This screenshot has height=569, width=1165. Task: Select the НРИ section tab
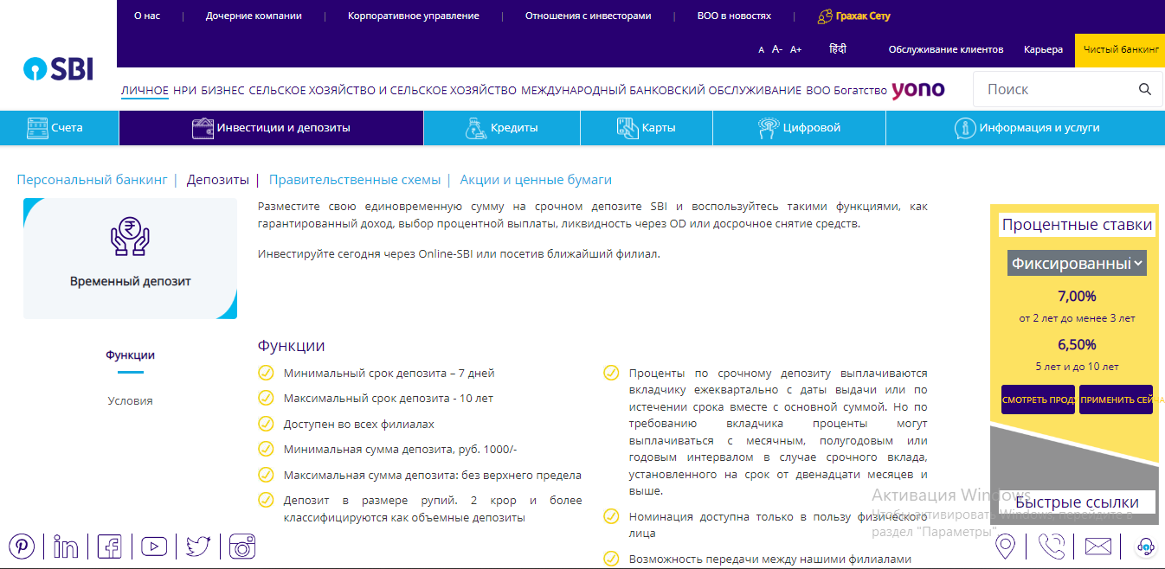[x=185, y=90]
